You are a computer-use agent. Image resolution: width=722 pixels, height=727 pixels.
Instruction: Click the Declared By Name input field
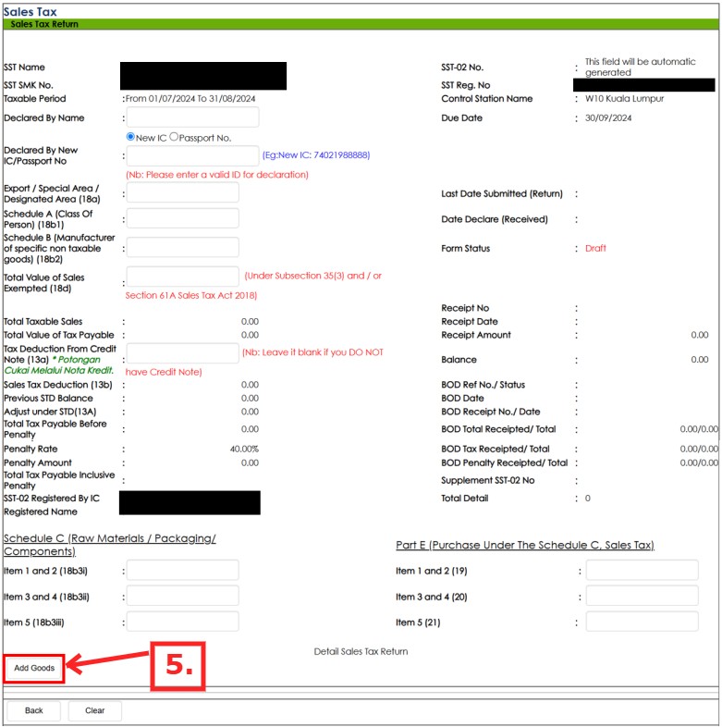pyautogui.click(x=192, y=117)
